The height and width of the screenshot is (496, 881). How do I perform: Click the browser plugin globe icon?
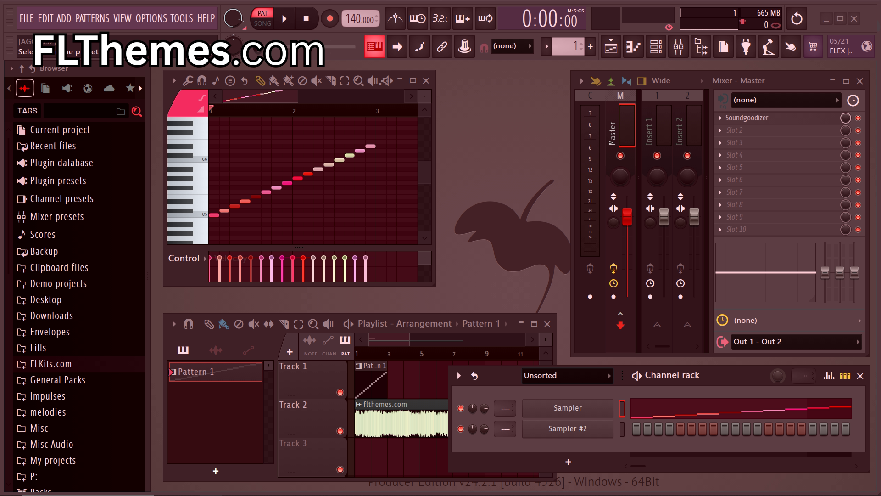point(88,88)
